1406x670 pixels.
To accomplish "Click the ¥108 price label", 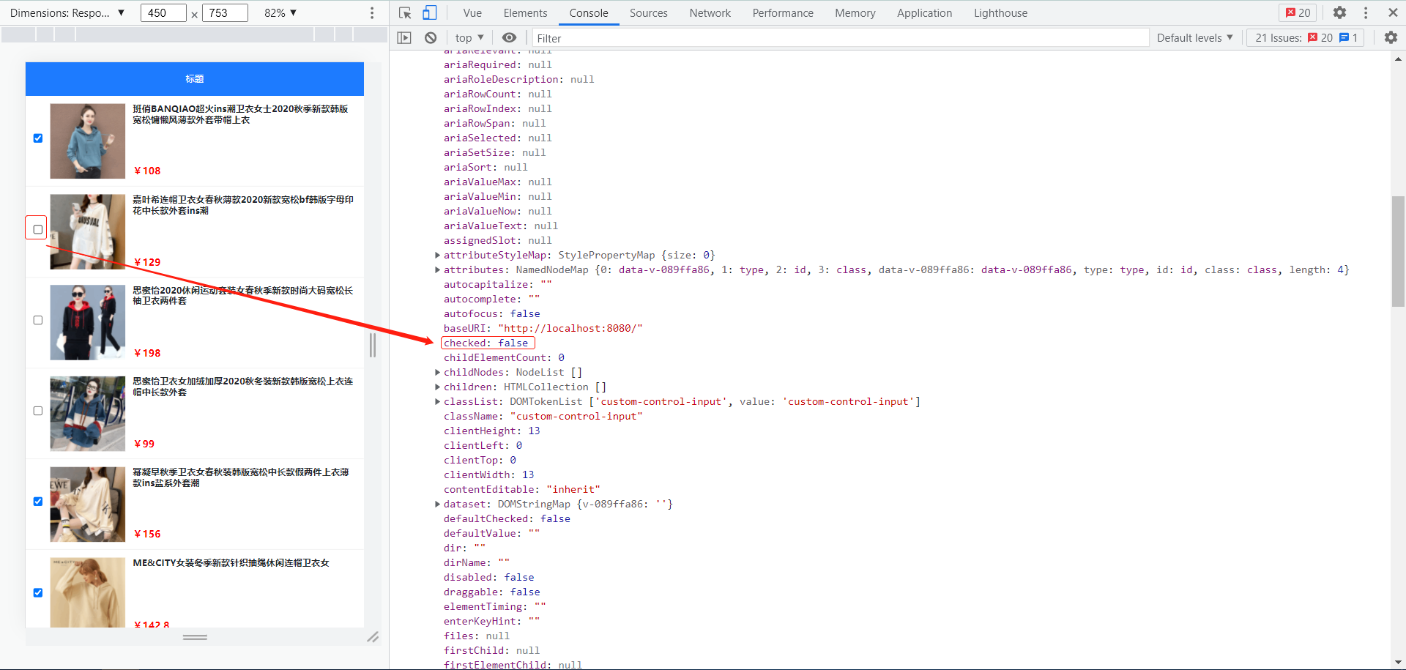I will click(147, 171).
